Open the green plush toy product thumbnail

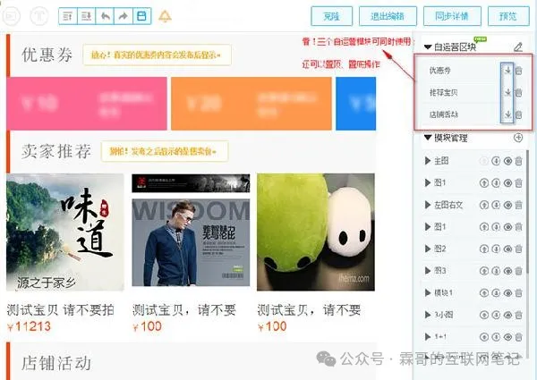[316, 232]
